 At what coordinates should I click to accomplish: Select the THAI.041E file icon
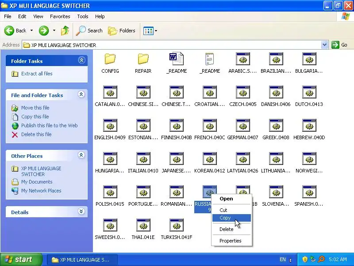(x=143, y=225)
